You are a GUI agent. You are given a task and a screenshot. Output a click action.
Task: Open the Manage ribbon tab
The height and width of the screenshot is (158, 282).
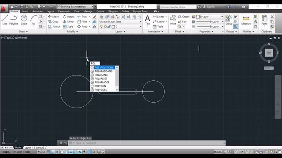pyautogui.click(x=88, y=11)
